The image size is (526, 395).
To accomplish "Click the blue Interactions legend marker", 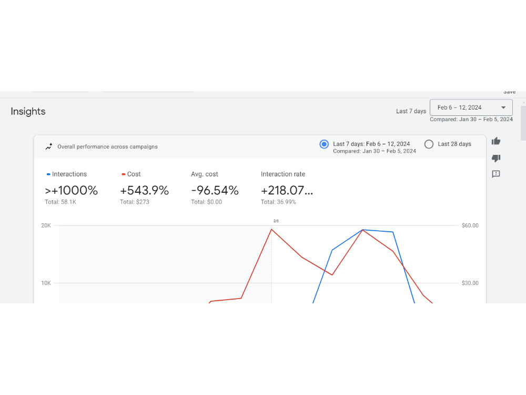I will click(x=48, y=174).
